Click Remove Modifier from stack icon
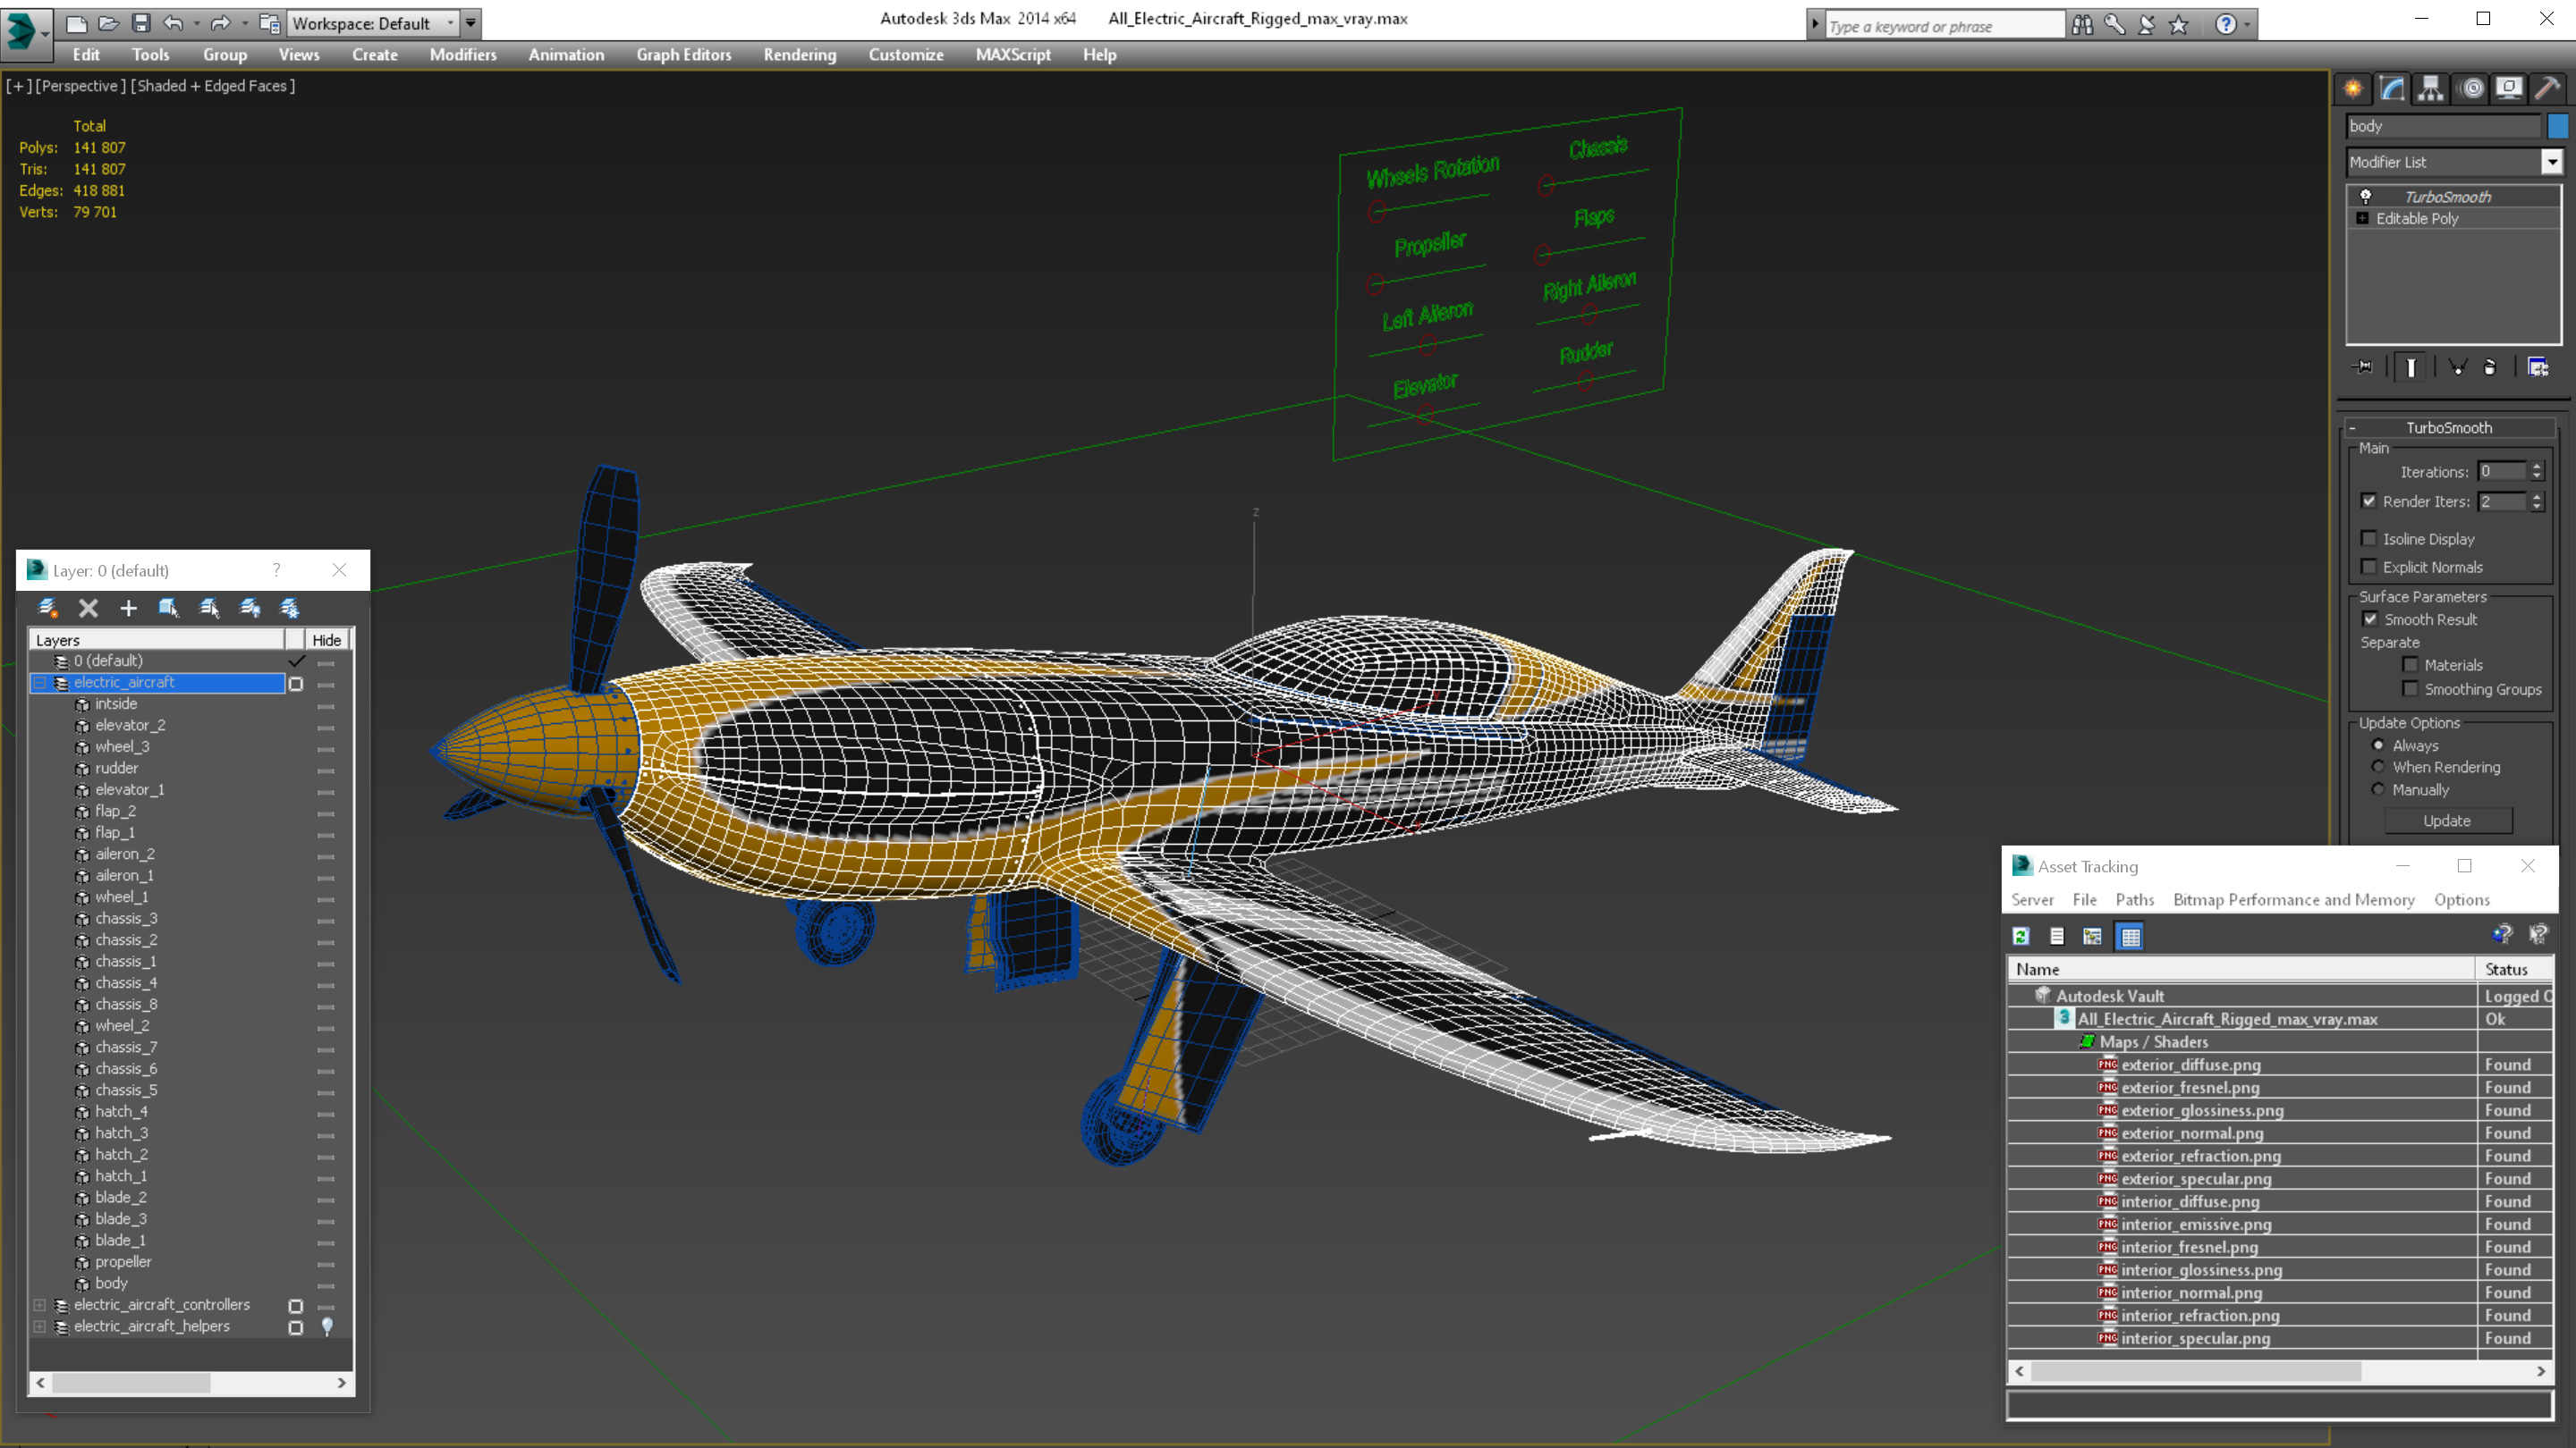The height and width of the screenshot is (1448, 2576). 2490,367
